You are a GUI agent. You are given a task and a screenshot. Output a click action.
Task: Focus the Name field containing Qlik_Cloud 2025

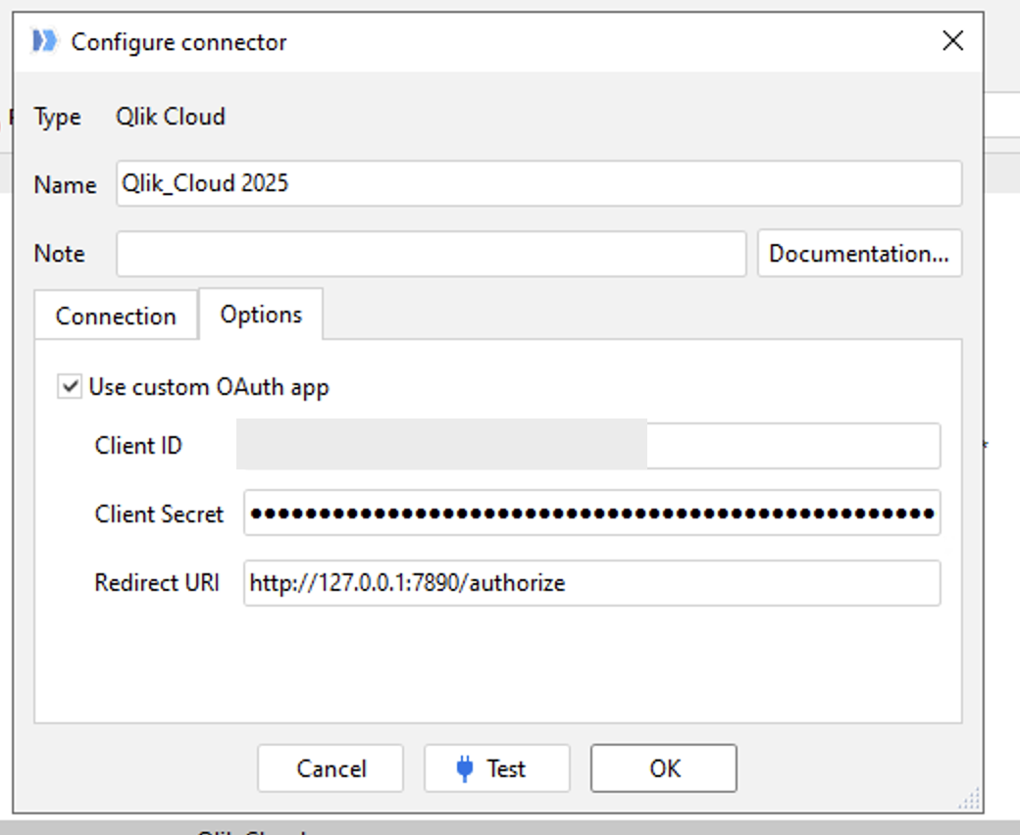[x=538, y=183]
